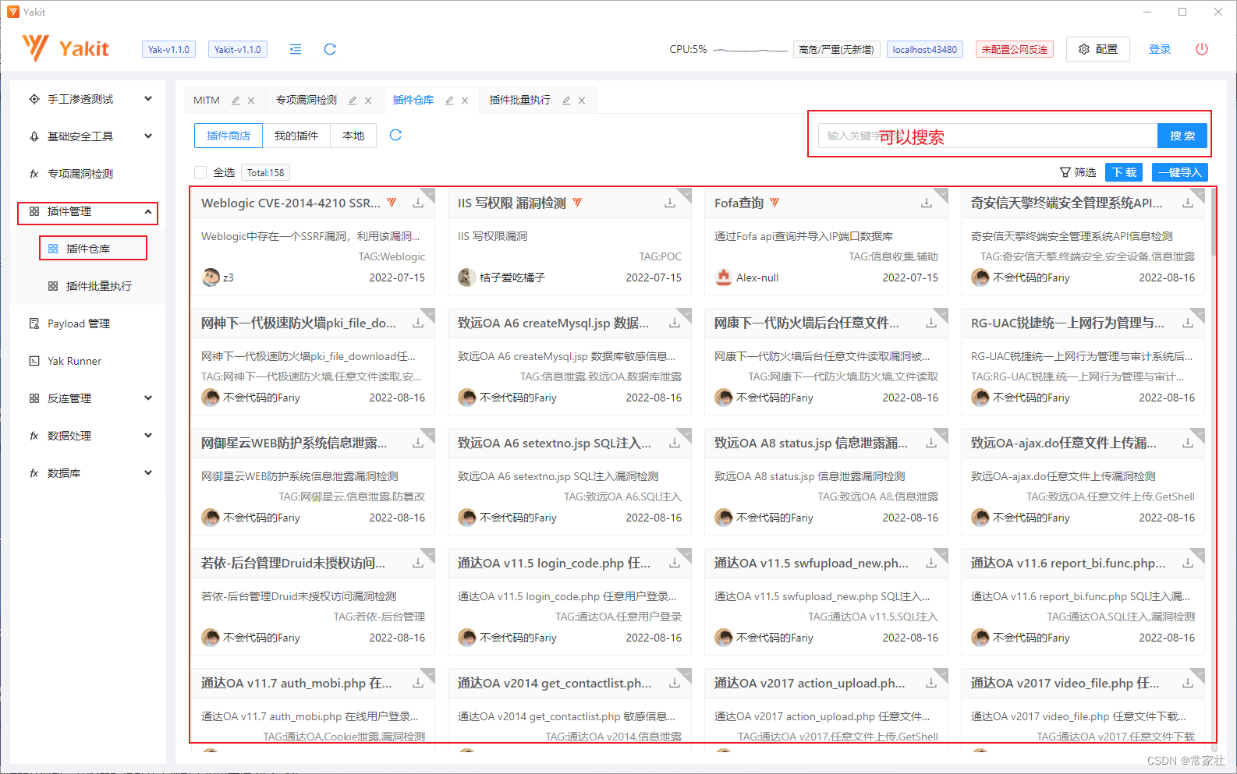Open the 配置 settings button
Screen dimensions: 1237x774
tap(1098, 49)
